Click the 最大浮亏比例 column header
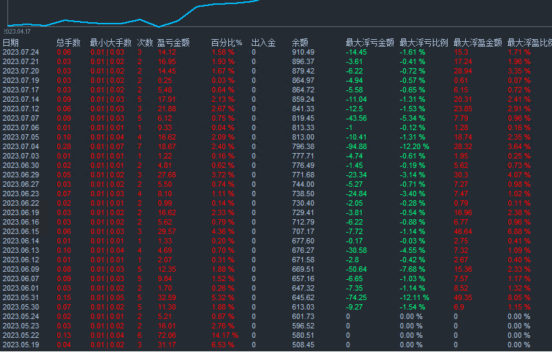 (x=423, y=42)
